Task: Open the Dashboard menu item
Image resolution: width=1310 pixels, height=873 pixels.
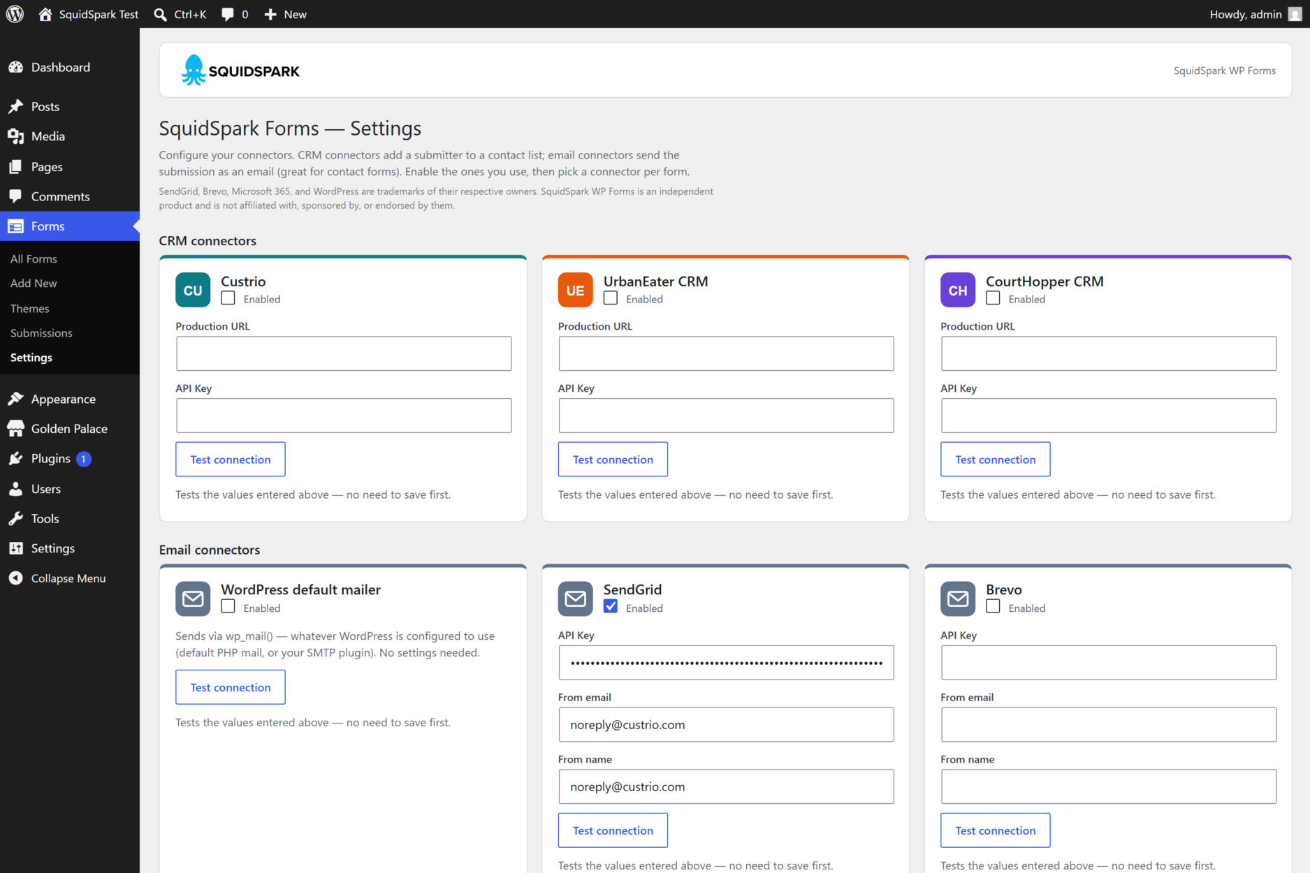Action: (70, 67)
